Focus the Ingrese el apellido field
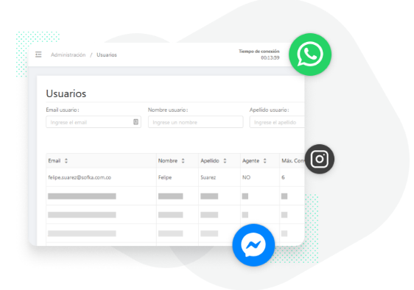414x290 pixels. pos(277,122)
